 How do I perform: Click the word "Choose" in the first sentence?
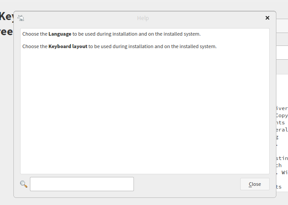[x=30, y=34]
